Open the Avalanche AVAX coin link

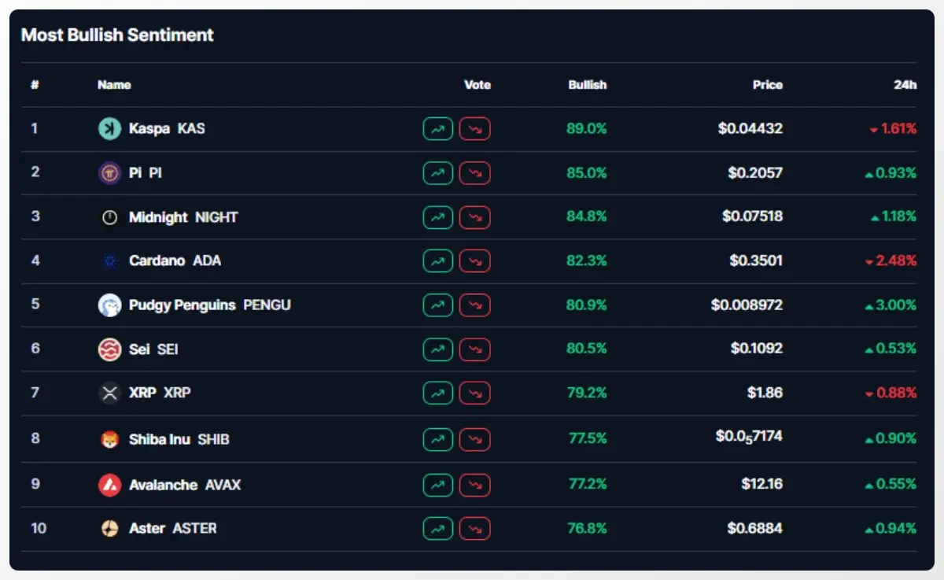(x=185, y=485)
